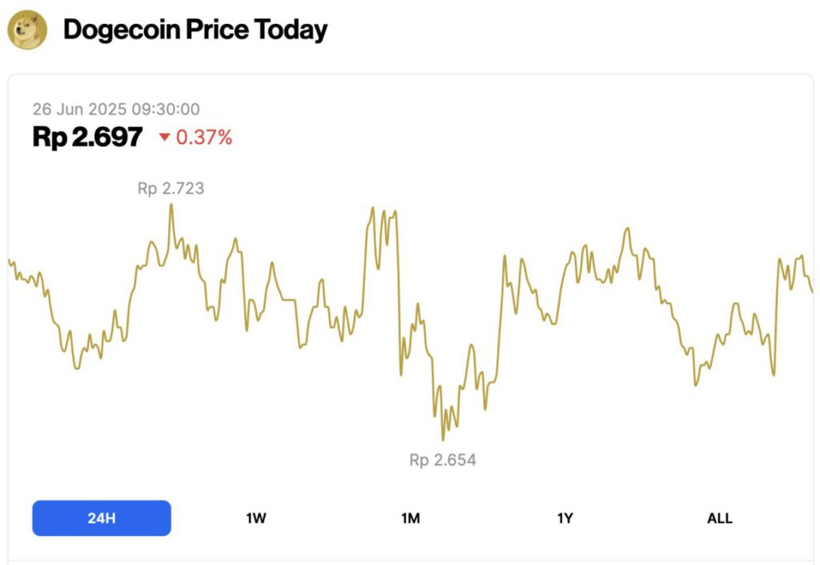Image resolution: width=820 pixels, height=565 pixels.
Task: Click the red downward arrow indicator
Action: [166, 138]
